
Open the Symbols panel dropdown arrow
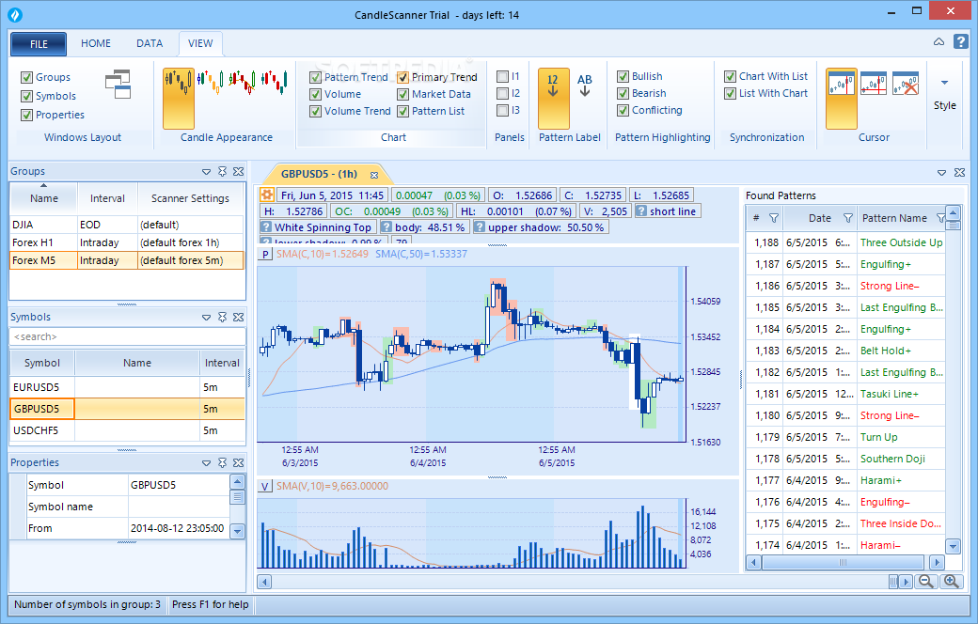(x=207, y=318)
